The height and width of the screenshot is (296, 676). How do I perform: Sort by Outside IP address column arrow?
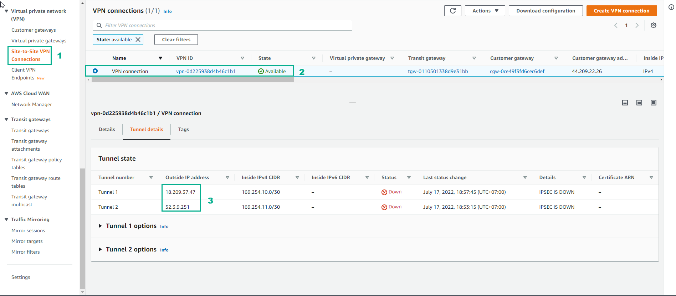point(227,177)
